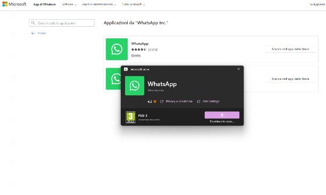326x195 pixels.
Task: Focus the search all applications field
Action: 62,23
